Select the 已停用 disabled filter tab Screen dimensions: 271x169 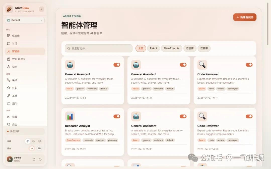click(x=204, y=48)
